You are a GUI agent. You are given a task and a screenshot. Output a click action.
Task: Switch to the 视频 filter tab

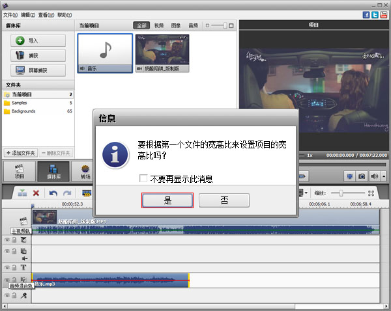pos(159,25)
